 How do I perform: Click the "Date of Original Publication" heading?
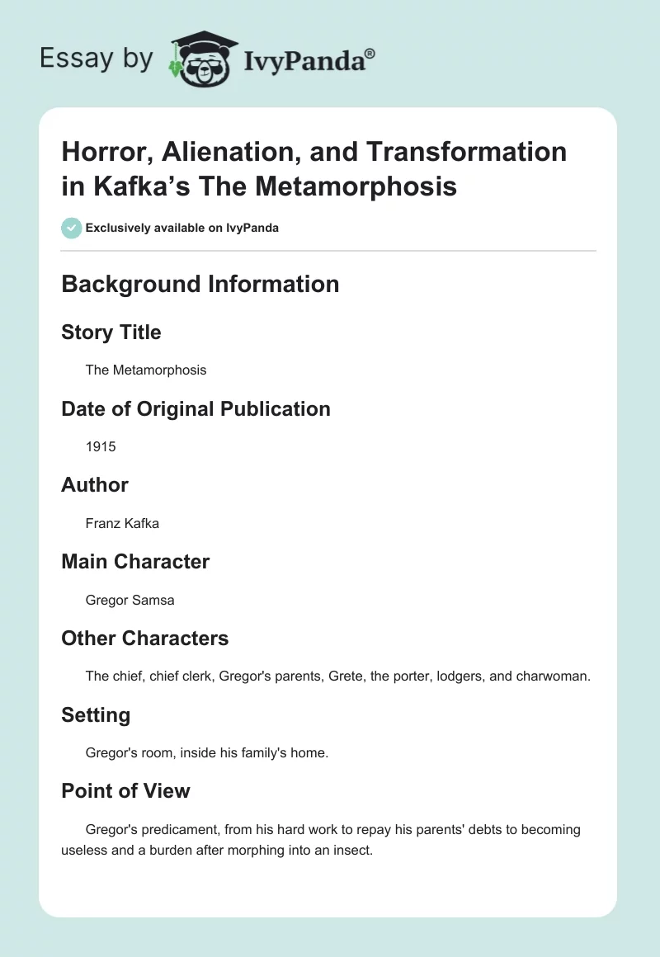pos(196,409)
